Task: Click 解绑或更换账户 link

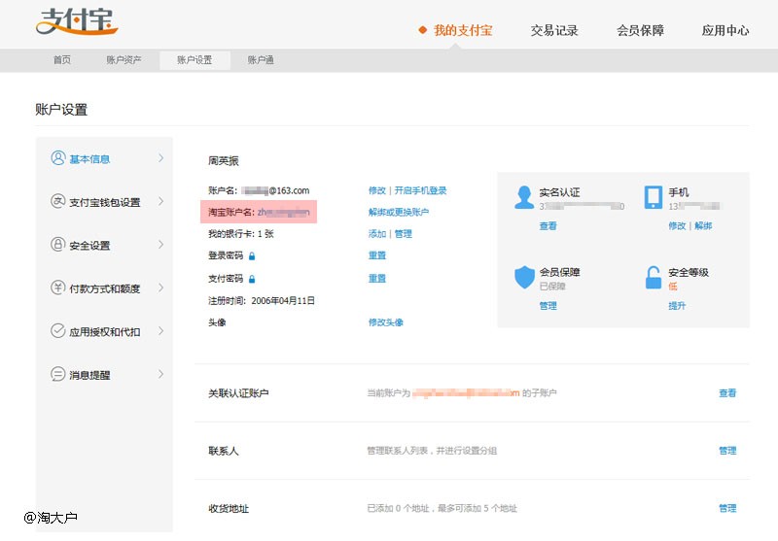Action: [x=399, y=212]
